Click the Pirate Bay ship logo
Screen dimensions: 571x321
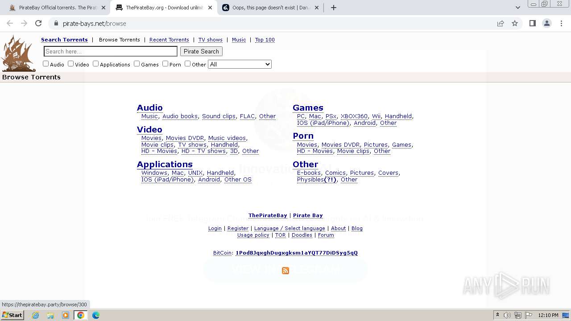(x=18, y=53)
